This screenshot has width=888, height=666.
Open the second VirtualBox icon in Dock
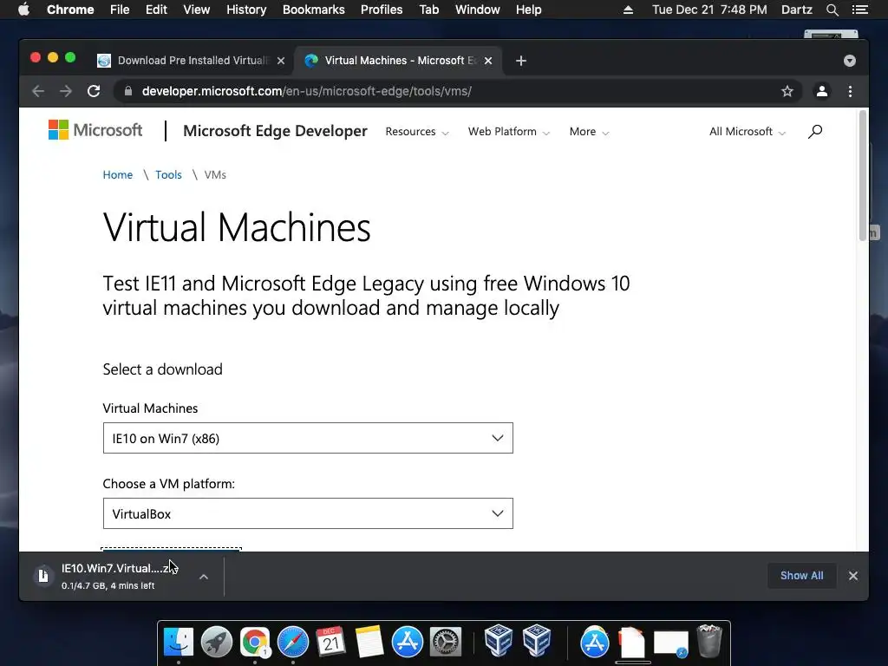tap(537, 641)
